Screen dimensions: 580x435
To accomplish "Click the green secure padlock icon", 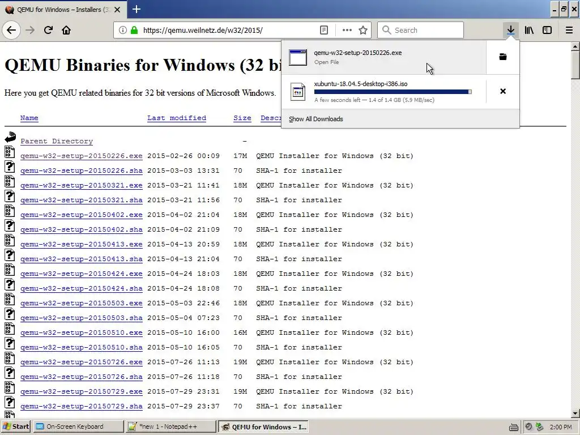I will pyautogui.click(x=134, y=30).
